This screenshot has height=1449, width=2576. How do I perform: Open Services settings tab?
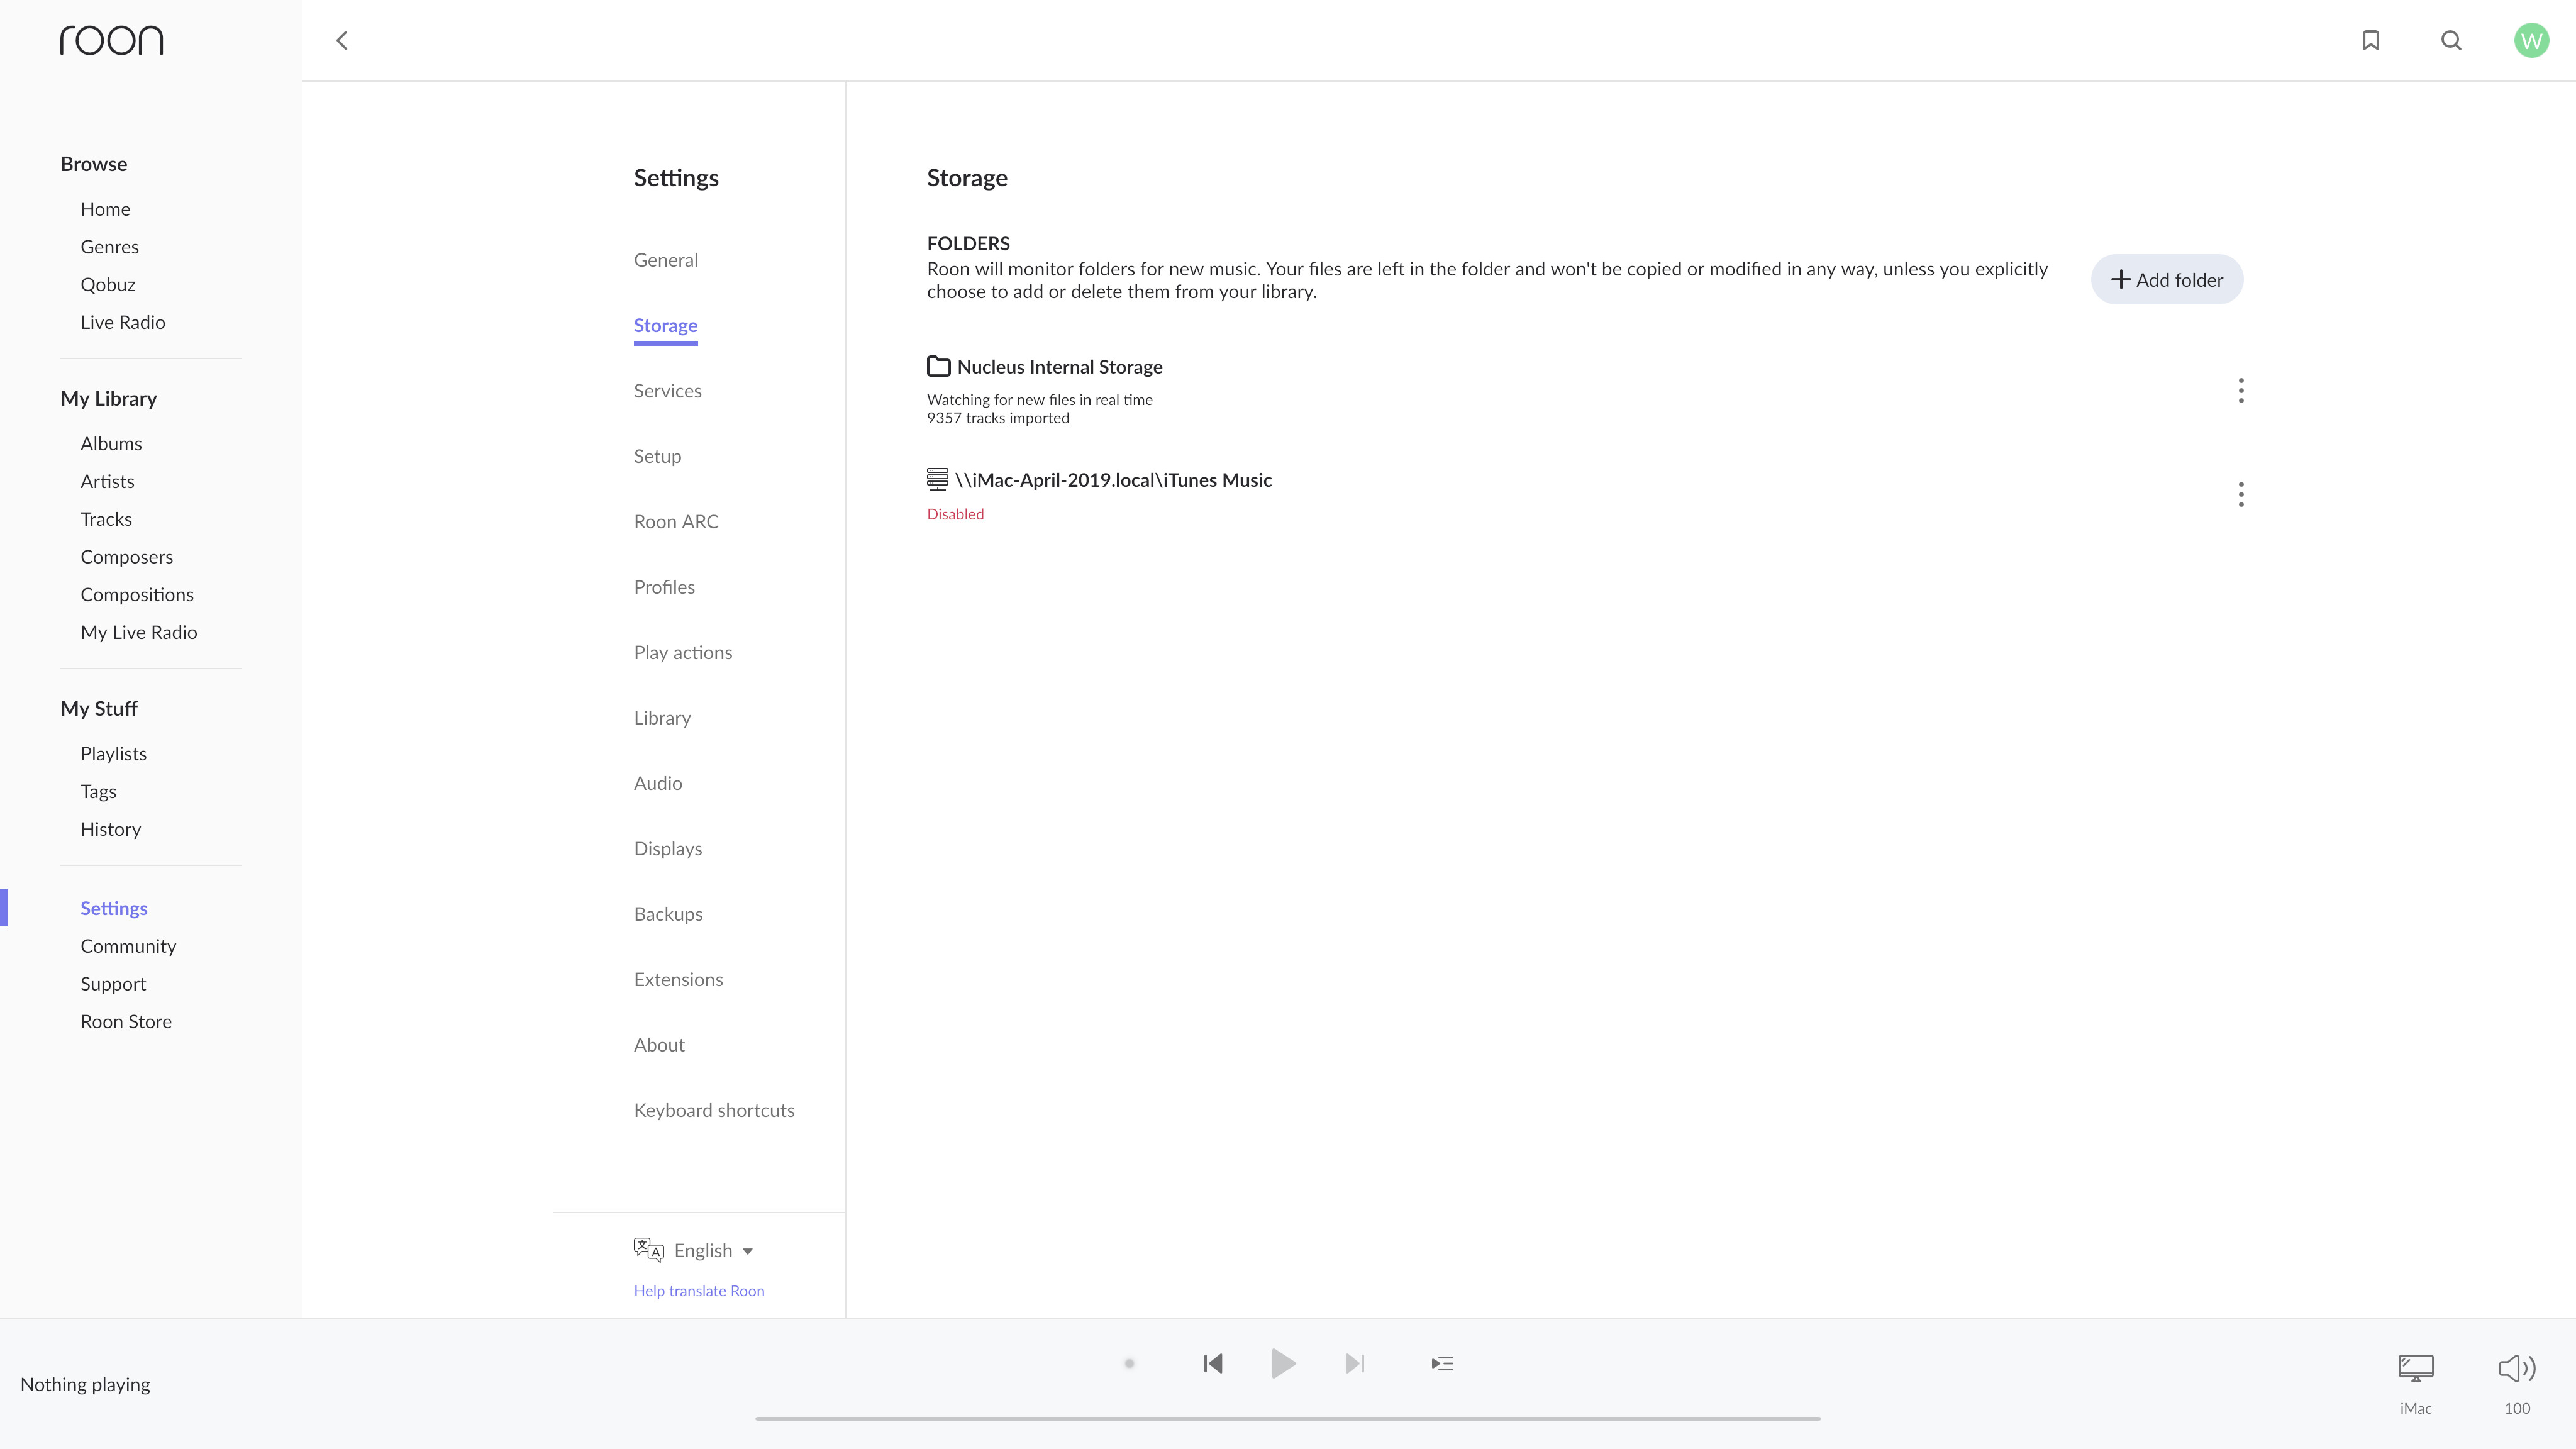point(668,391)
